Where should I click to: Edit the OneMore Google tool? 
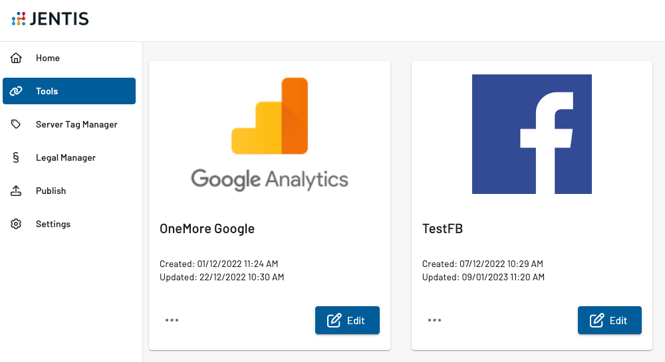pyautogui.click(x=347, y=320)
